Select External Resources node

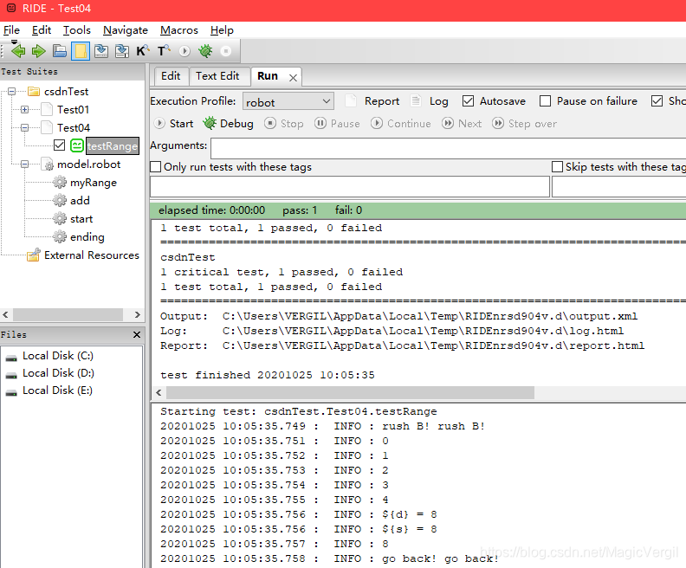coord(92,255)
